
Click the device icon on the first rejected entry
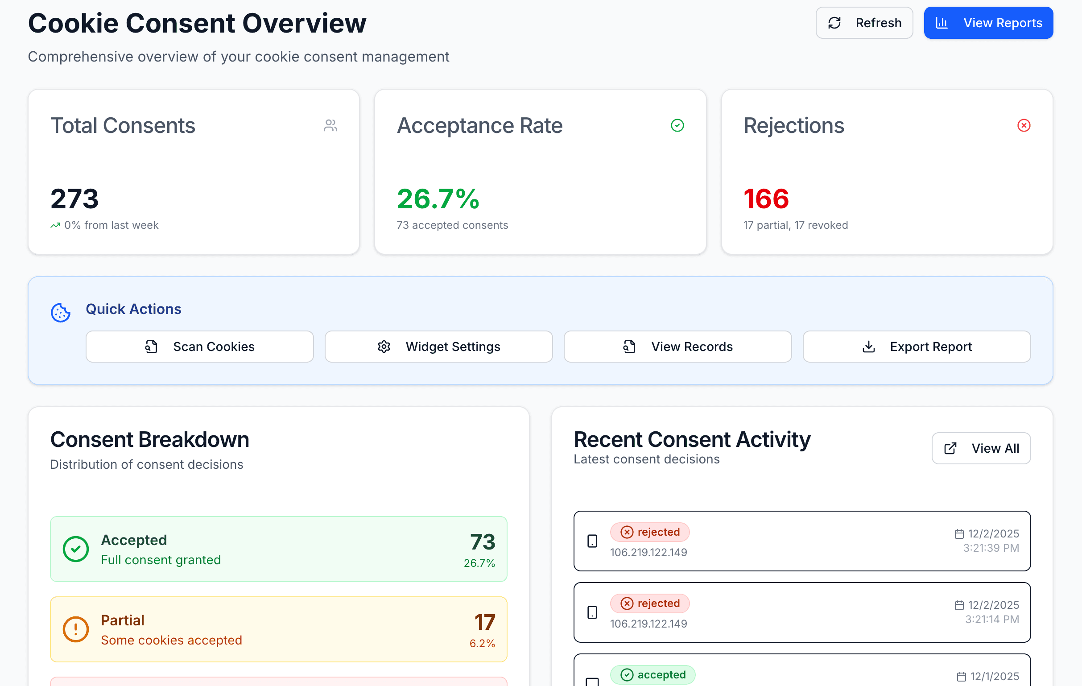click(x=591, y=541)
